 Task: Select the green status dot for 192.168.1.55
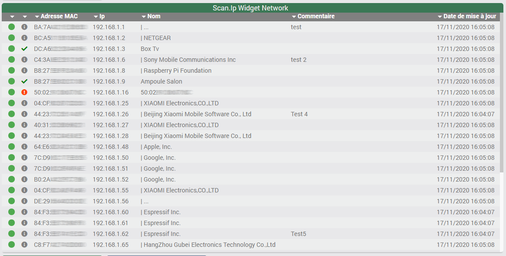click(x=12, y=190)
